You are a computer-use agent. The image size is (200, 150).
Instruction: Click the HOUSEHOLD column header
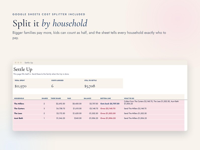pos(19,98)
